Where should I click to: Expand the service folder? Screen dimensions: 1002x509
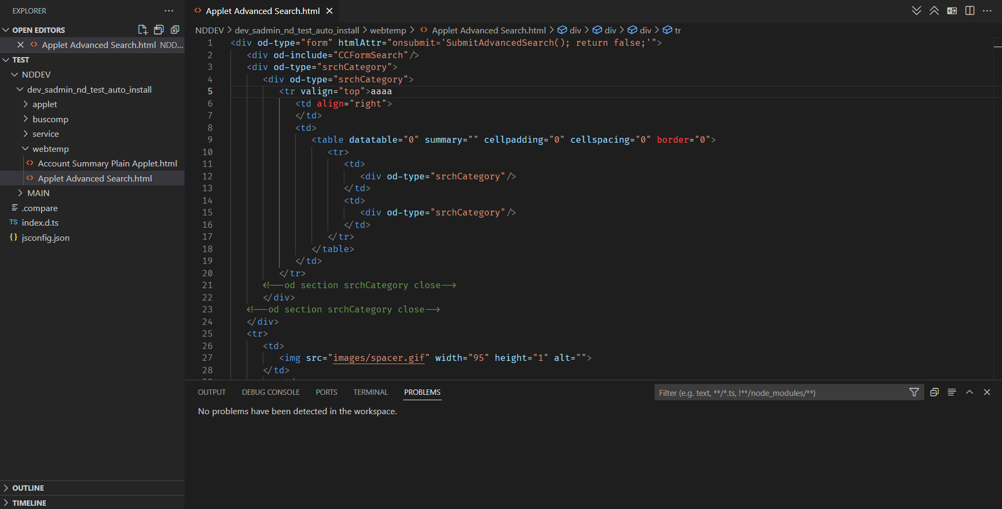[x=25, y=134]
